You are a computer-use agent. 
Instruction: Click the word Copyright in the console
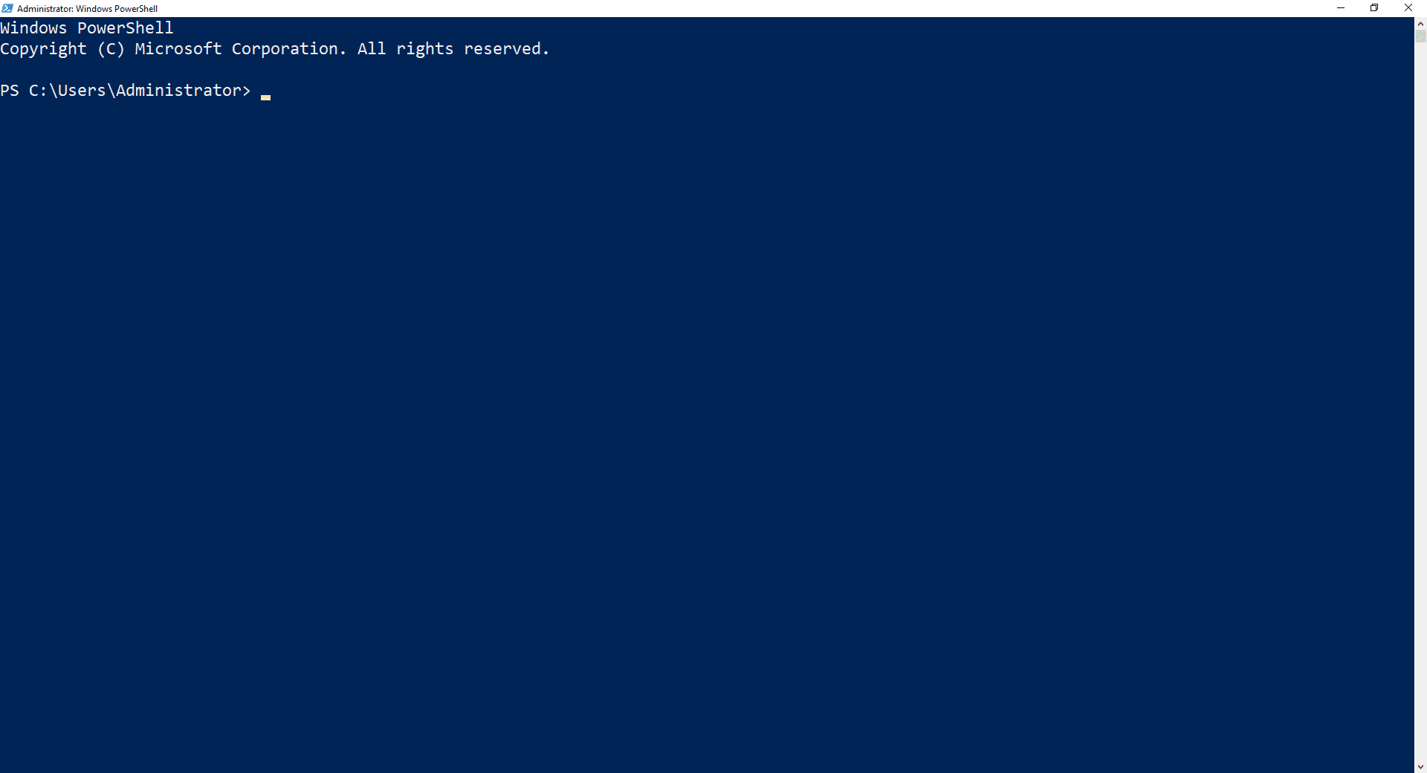coord(43,49)
